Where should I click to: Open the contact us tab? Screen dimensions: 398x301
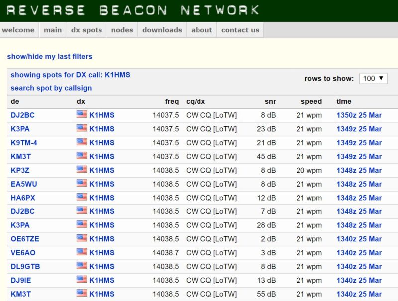click(x=240, y=30)
